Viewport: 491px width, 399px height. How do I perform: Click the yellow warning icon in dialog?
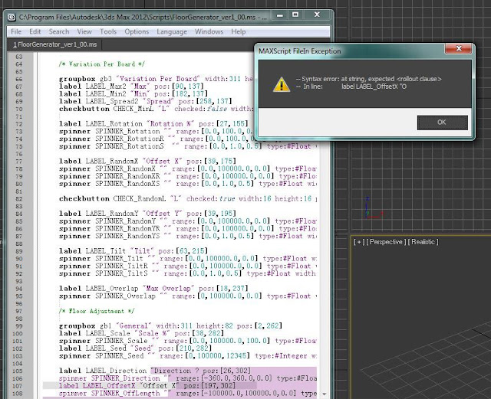click(x=282, y=84)
